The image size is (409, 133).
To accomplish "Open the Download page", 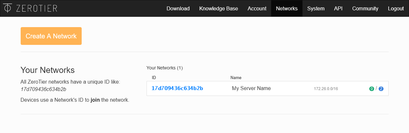I will (x=178, y=8).
